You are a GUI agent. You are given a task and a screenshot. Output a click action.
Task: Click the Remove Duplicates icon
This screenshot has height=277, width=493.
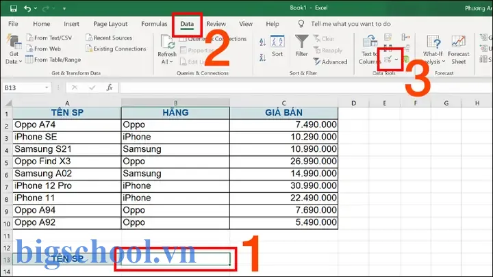tap(388, 49)
